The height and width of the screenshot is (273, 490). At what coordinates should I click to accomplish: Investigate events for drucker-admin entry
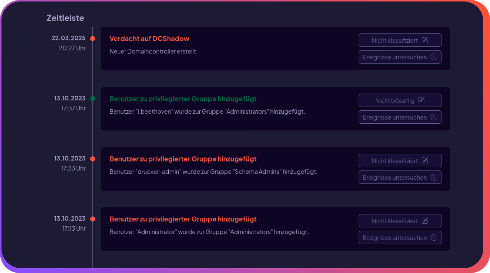click(x=400, y=177)
